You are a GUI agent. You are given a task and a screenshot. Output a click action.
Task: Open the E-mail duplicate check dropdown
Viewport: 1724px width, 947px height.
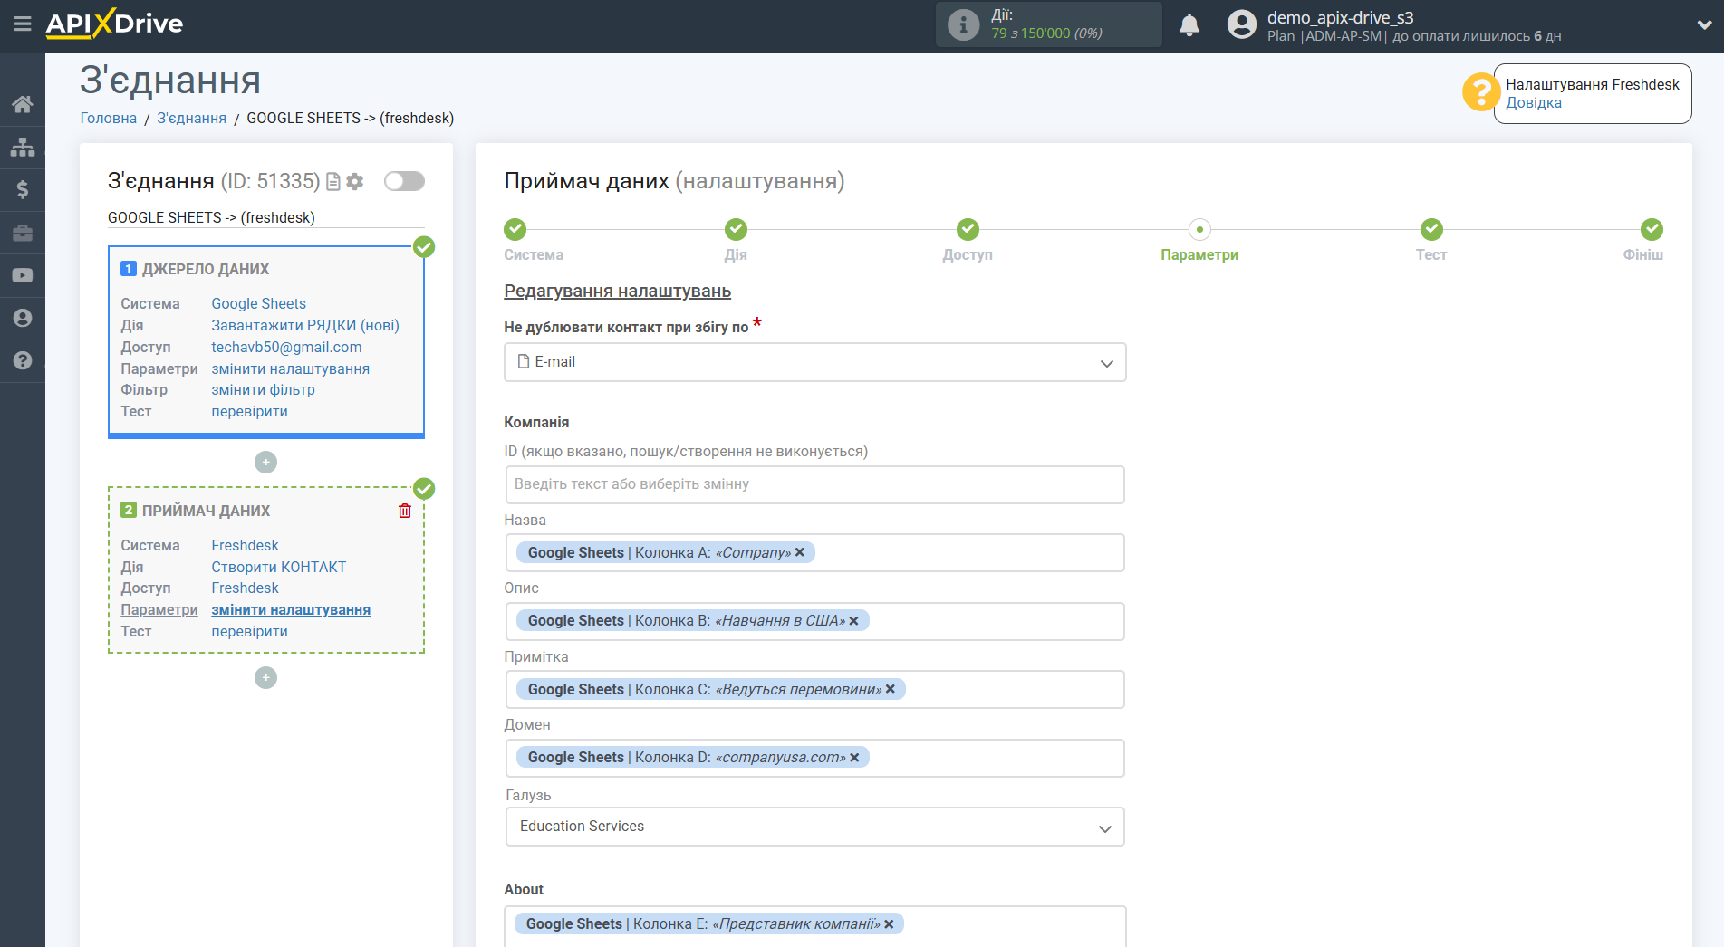click(814, 362)
